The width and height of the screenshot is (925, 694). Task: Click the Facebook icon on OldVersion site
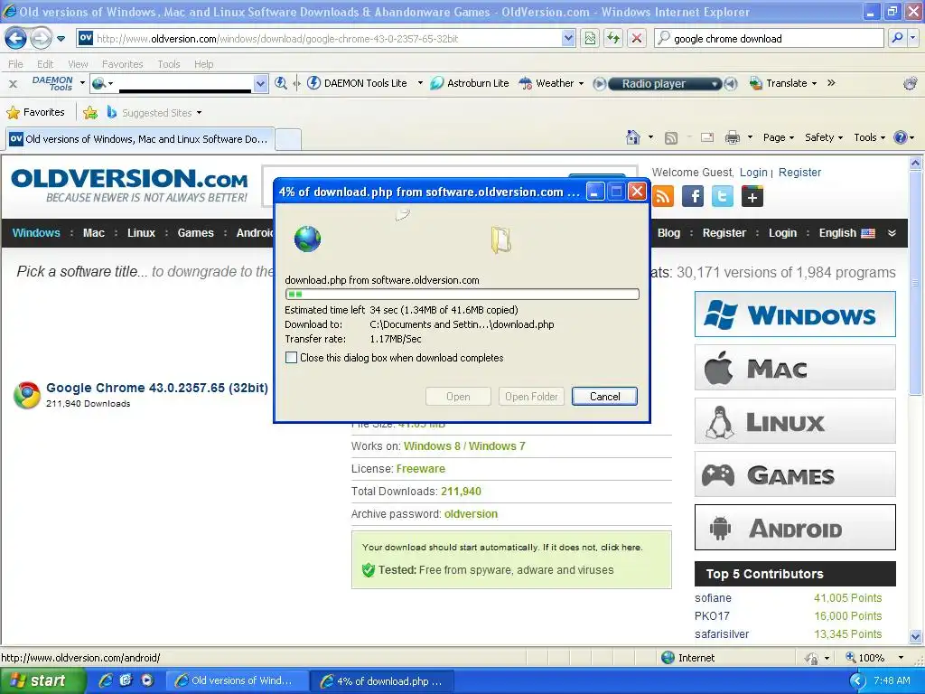pos(693,196)
